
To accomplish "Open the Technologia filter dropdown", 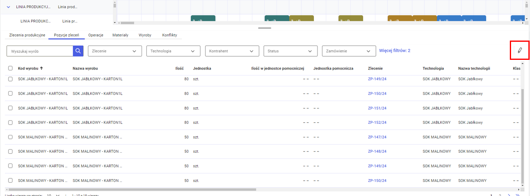I will 173,51.
